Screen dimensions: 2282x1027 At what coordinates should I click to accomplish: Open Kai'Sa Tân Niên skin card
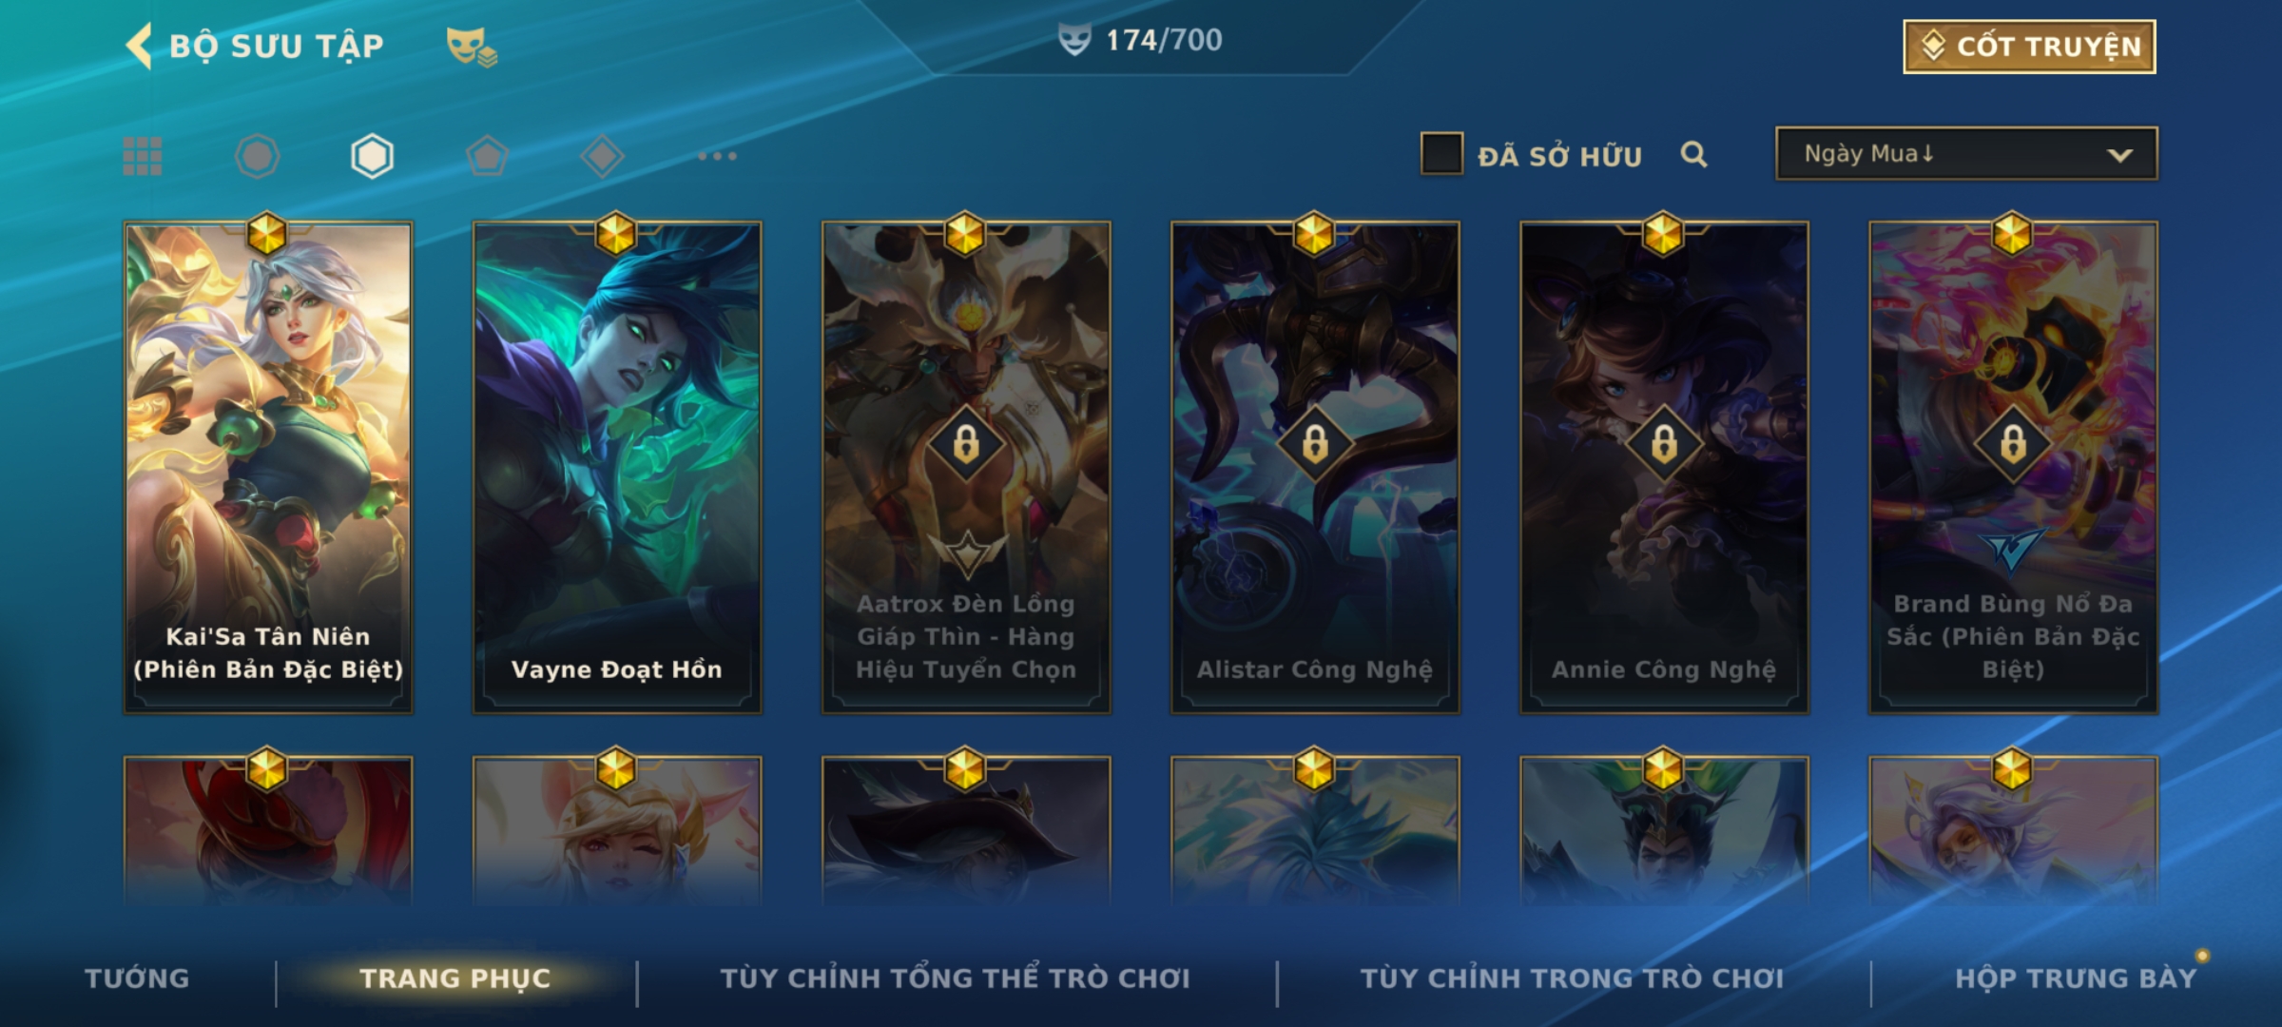[x=268, y=467]
